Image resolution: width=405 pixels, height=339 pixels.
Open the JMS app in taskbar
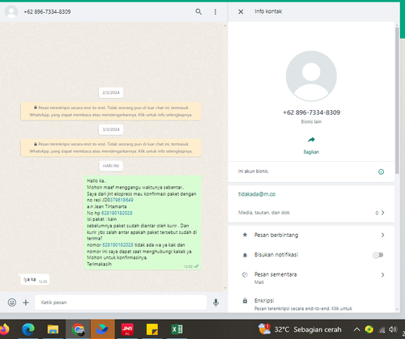pyautogui.click(x=127, y=329)
